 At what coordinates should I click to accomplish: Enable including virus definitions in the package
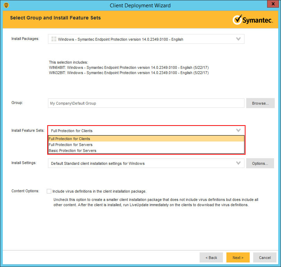(x=49, y=191)
